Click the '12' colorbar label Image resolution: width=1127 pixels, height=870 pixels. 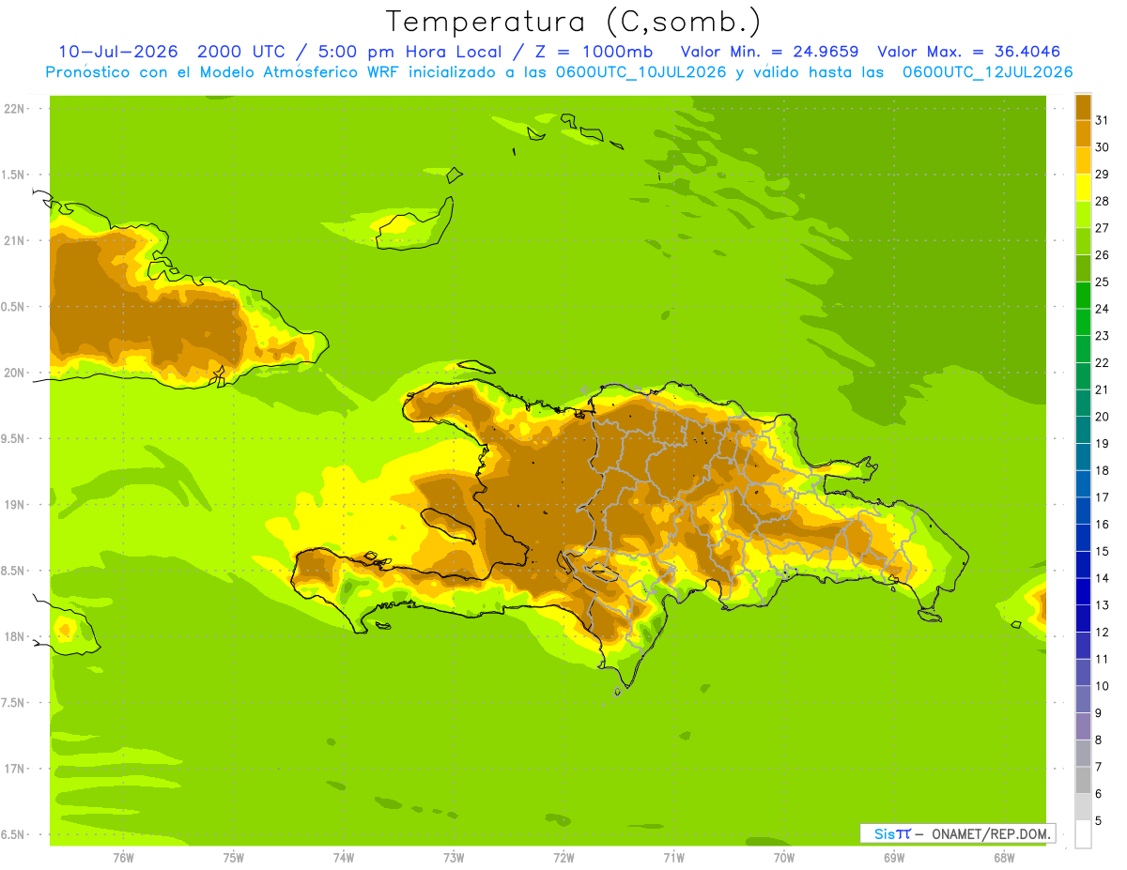1103,632
